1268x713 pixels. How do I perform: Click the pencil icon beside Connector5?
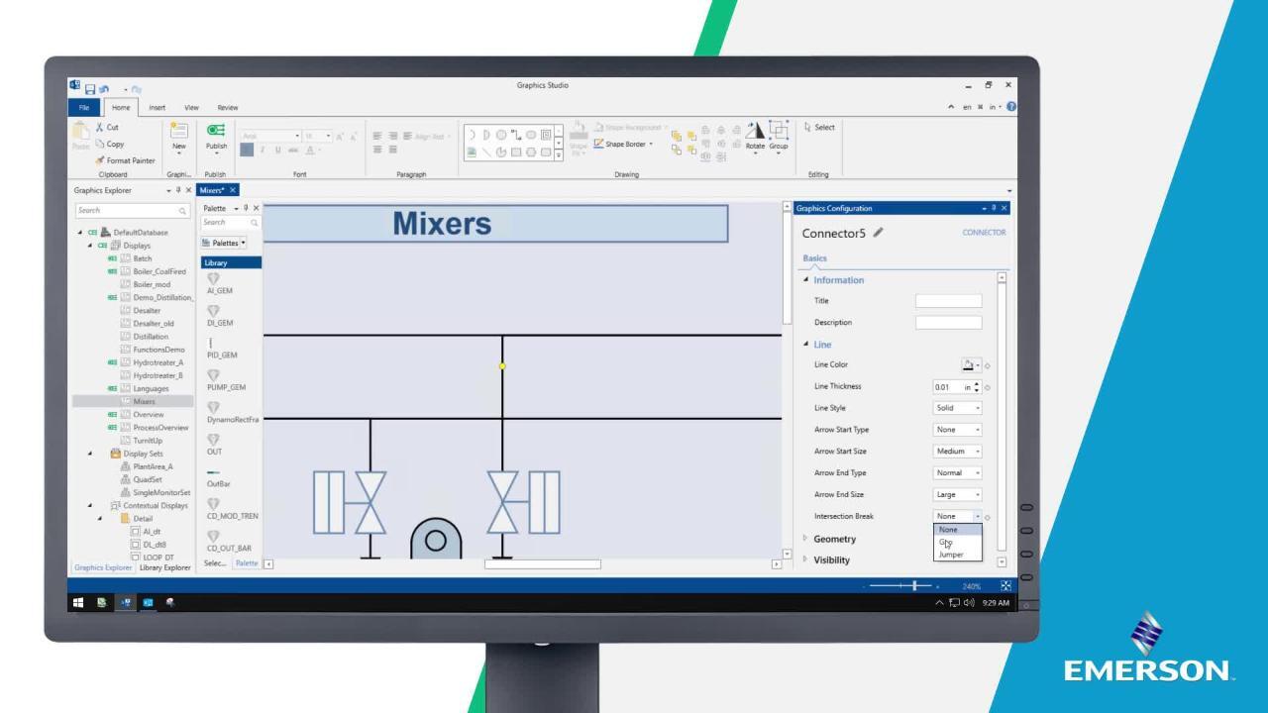pyautogui.click(x=878, y=233)
